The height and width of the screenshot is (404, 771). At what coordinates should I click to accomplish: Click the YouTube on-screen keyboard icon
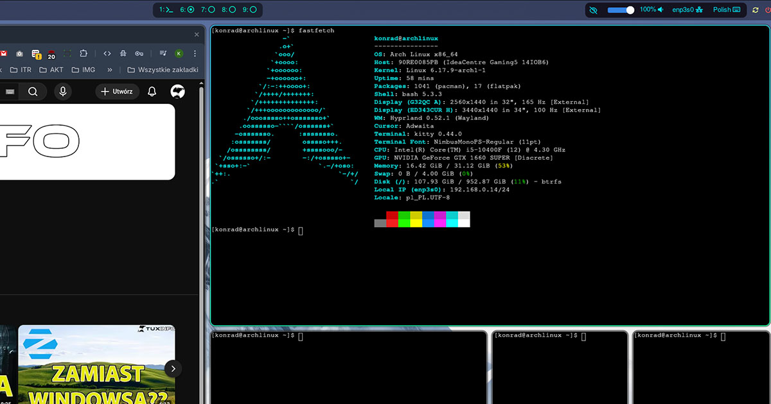(10, 92)
